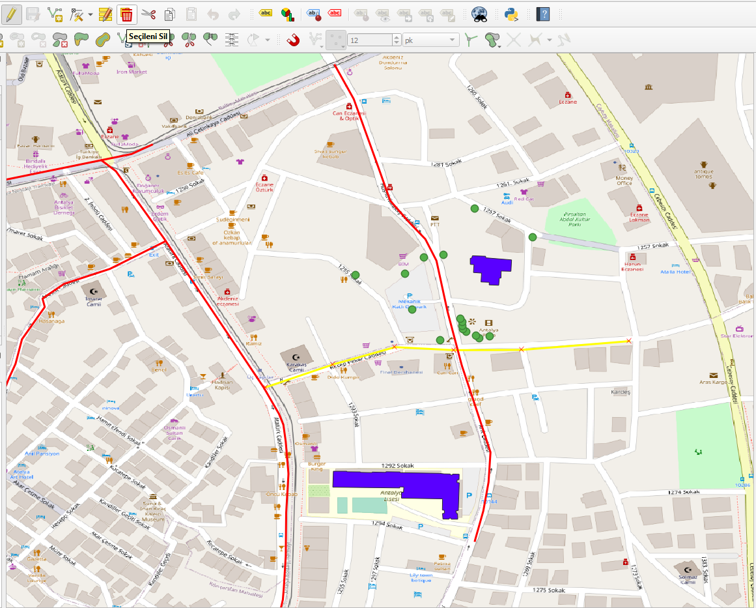Open the Vertex Tool dropdown arrow

[x=90, y=14]
